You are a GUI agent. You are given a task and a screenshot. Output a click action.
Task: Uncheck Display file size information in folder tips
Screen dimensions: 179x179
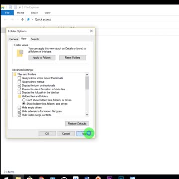[19, 89]
